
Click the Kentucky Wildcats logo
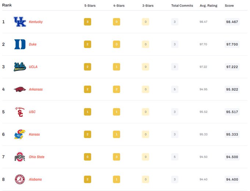[20, 22]
